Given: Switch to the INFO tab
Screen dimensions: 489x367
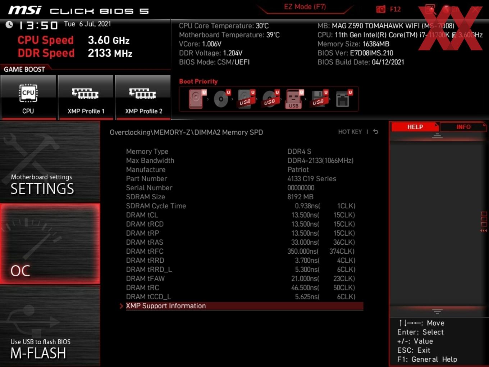Looking at the screenshot, I should [x=463, y=127].
